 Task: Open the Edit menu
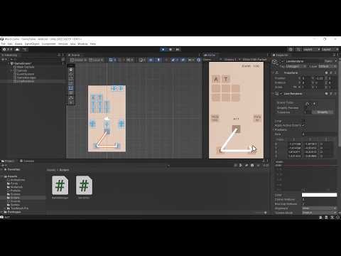click(10, 44)
